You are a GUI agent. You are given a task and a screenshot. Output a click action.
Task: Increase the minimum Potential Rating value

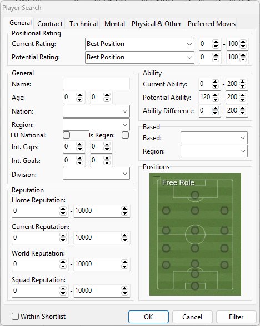(216, 55)
